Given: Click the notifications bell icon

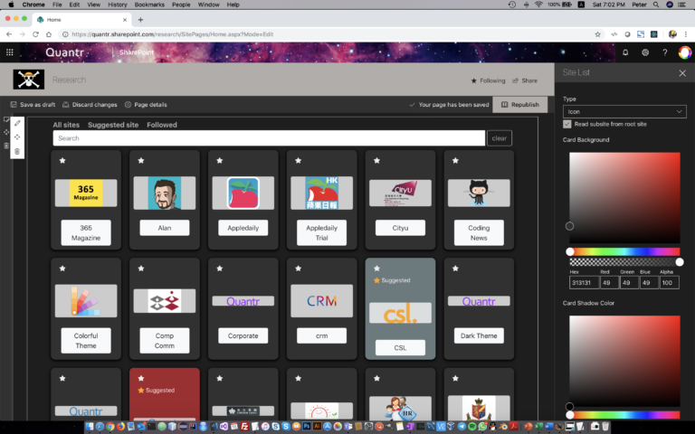Looking at the screenshot, I should (x=625, y=52).
